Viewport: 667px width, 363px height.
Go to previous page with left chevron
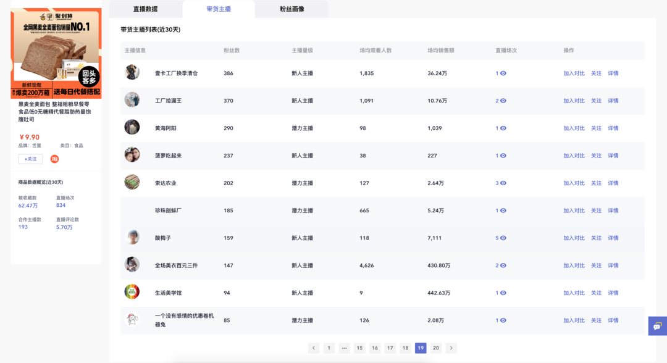pos(314,348)
